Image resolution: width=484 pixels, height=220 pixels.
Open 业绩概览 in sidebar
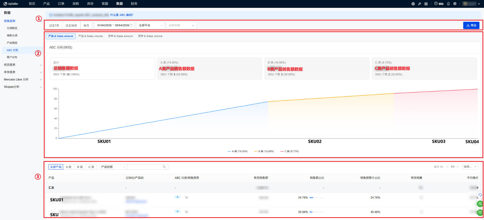12,28
